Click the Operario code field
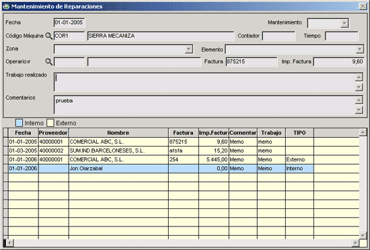 (69, 62)
